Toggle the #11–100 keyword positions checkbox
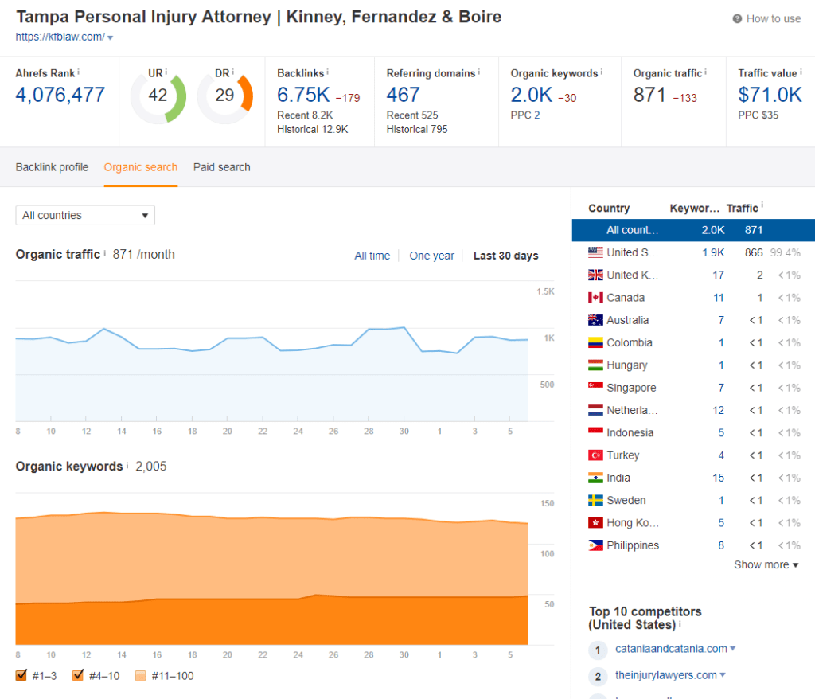The width and height of the screenshot is (815, 699). 140,676
